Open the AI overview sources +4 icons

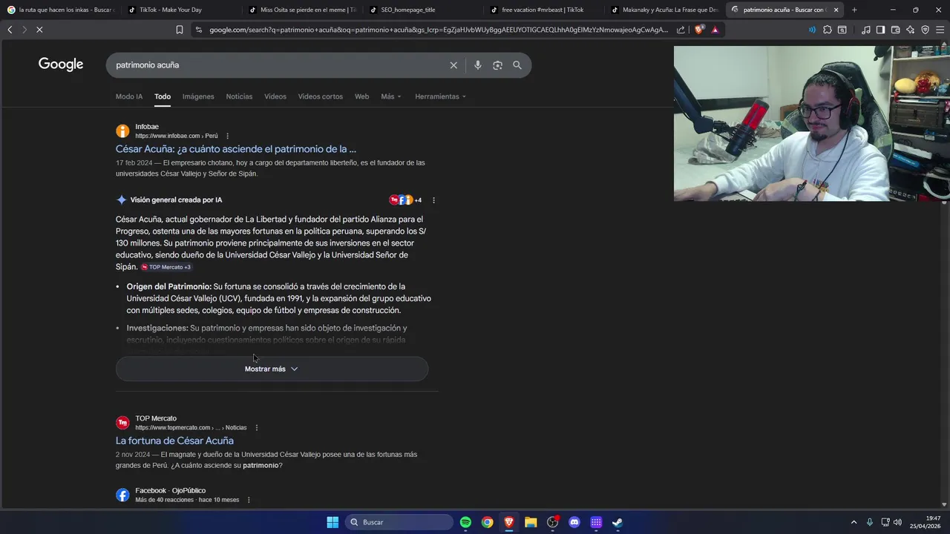click(x=405, y=200)
